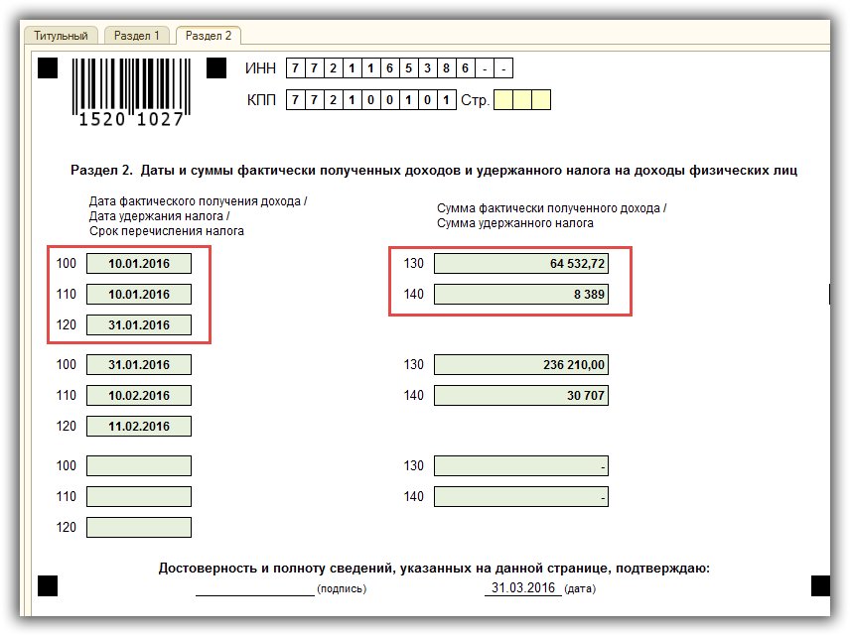This screenshot has width=850, height=636.
Task: Select the empty line 110 date field
Action: 139,497
